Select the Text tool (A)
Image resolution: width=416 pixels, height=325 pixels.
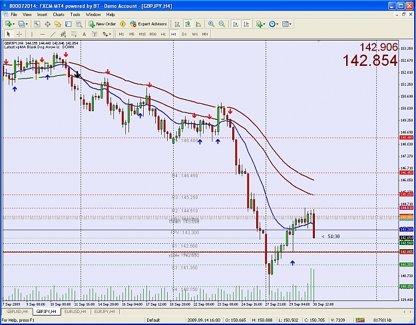[x=84, y=34]
